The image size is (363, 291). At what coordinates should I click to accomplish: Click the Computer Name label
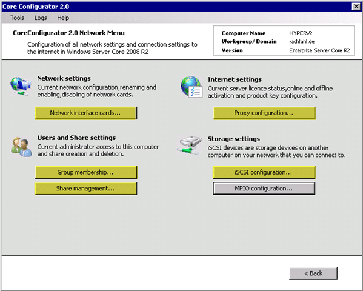pyautogui.click(x=244, y=33)
